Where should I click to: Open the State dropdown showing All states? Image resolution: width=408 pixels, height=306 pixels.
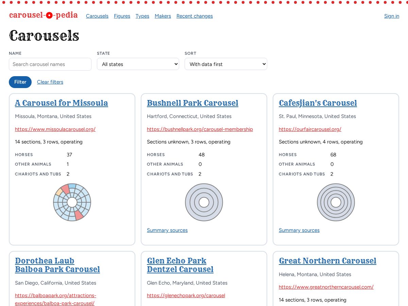coord(138,64)
